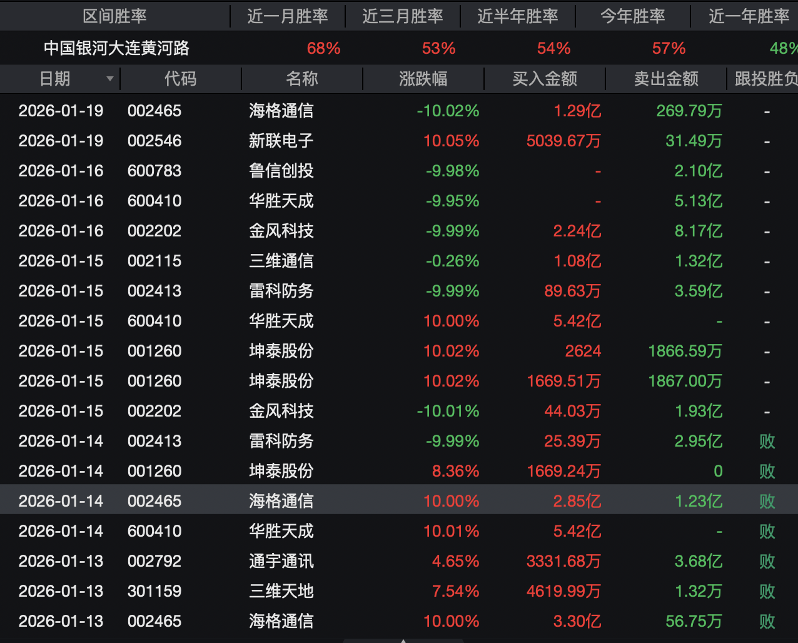Sort by the 涨跌幅 column header

423,79
